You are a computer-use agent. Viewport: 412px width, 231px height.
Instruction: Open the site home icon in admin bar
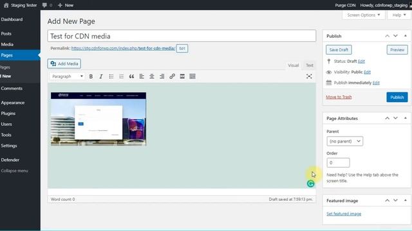(x=6, y=5)
